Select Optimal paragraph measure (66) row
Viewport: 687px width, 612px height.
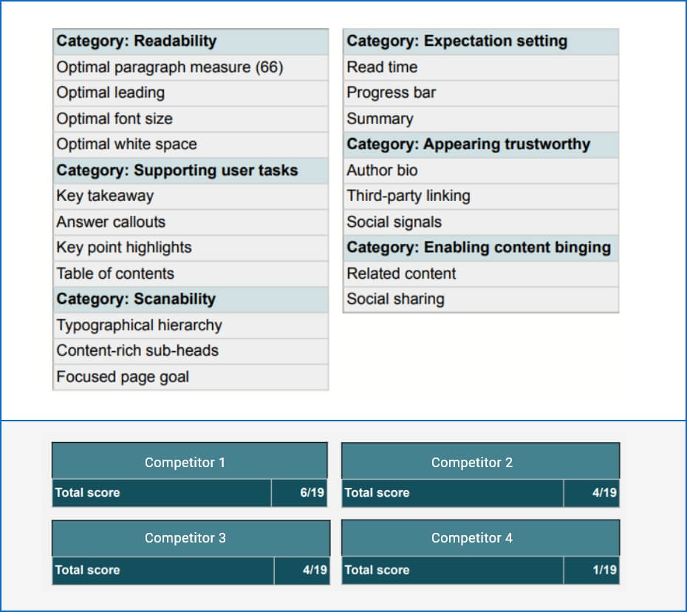pyautogui.click(x=190, y=67)
